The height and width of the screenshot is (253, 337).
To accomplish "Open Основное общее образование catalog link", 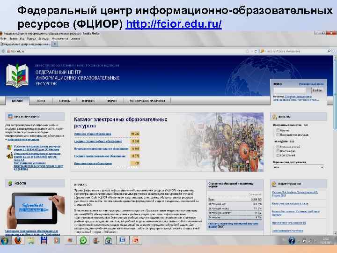I will [93, 134].
